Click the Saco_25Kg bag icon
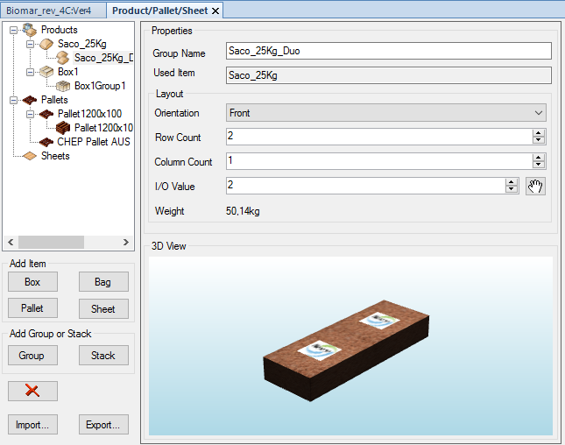565x445 pixels. [46, 44]
